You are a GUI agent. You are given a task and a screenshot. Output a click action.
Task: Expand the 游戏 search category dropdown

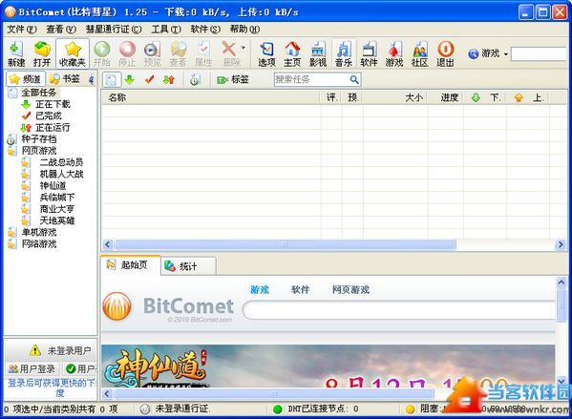pyautogui.click(x=505, y=54)
